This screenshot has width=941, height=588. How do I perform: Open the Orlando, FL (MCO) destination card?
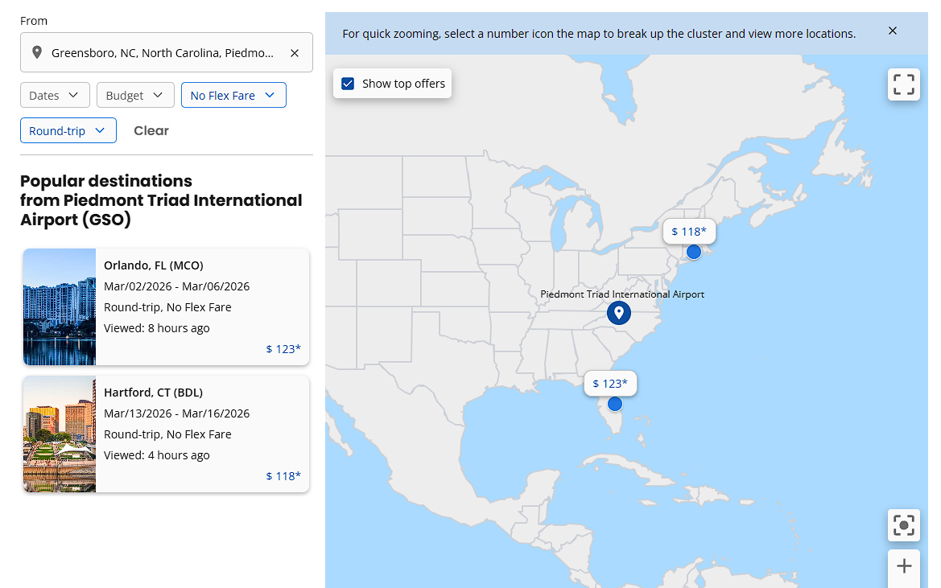click(x=201, y=306)
